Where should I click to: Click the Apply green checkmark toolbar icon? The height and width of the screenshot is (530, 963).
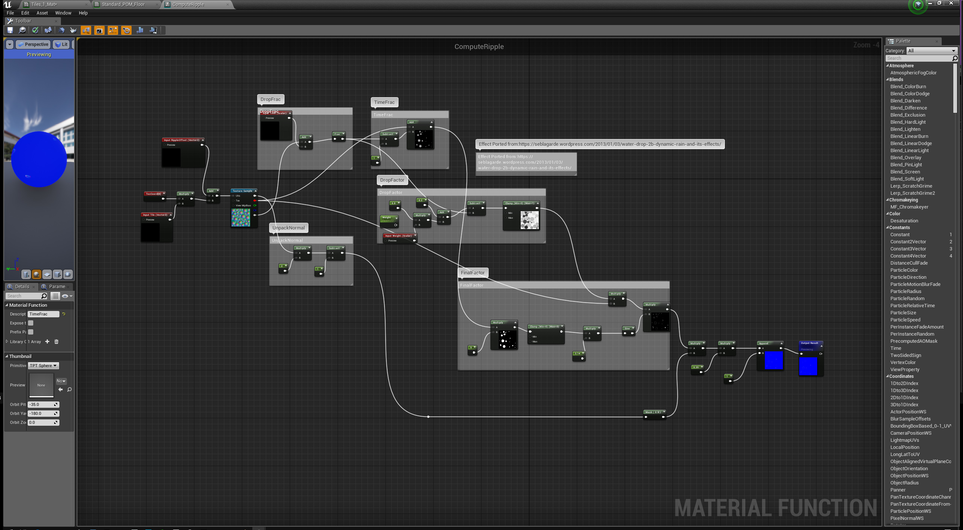click(35, 30)
